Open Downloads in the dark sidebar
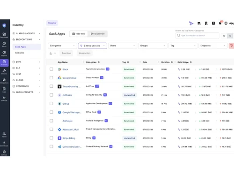The width and height of the screenshot is (234, 176). coord(4,144)
